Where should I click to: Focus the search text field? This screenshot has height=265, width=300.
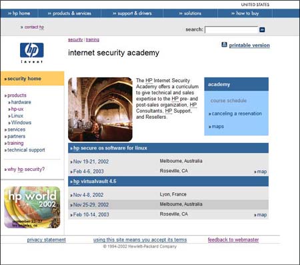click(231, 29)
